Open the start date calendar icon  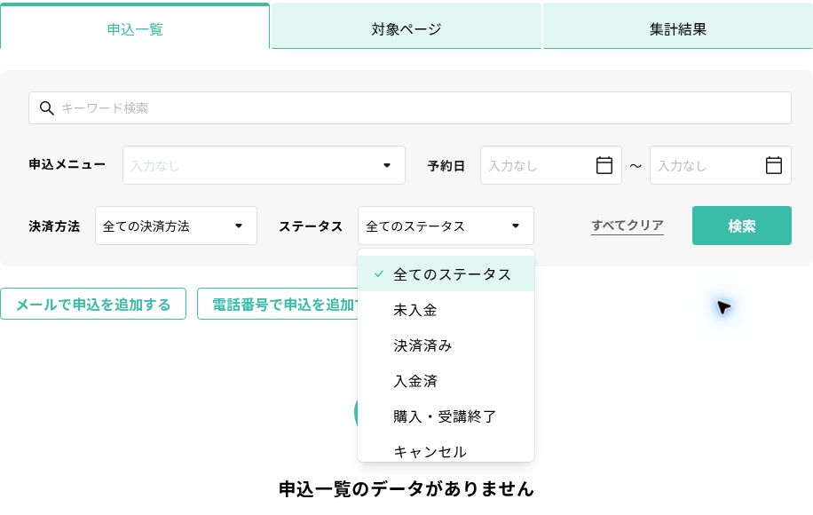click(604, 165)
